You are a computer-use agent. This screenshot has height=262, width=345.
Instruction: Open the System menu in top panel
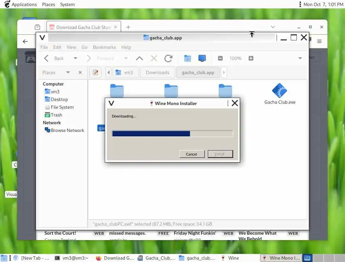[x=67, y=4]
